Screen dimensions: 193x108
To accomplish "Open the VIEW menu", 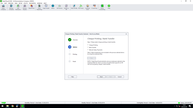I will (16, 3).
